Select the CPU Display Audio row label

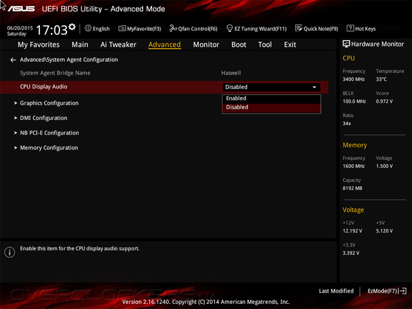[43, 87]
